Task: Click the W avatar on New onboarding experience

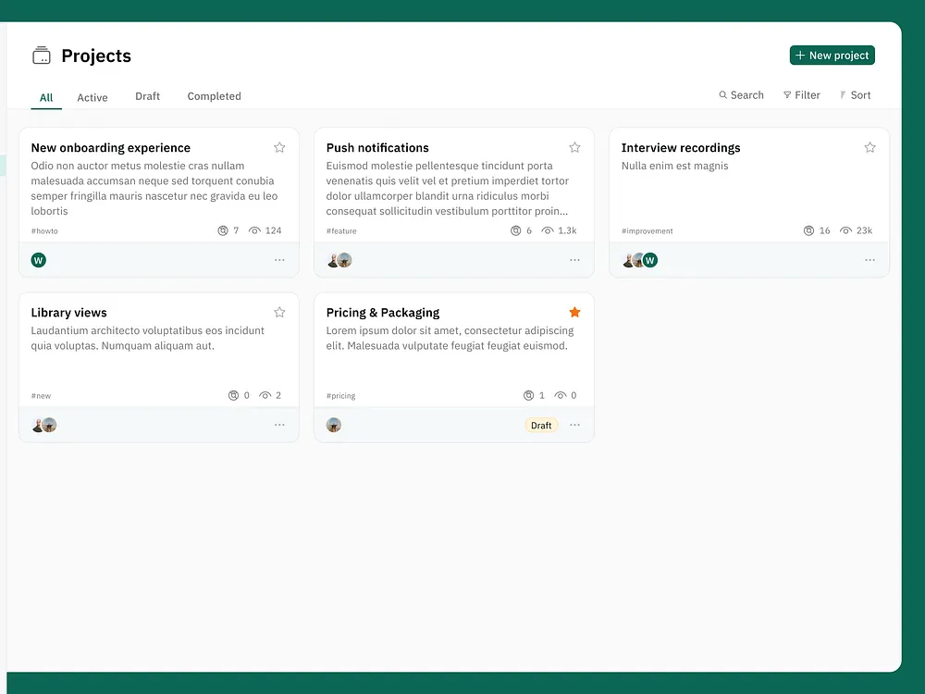Action: click(x=38, y=260)
